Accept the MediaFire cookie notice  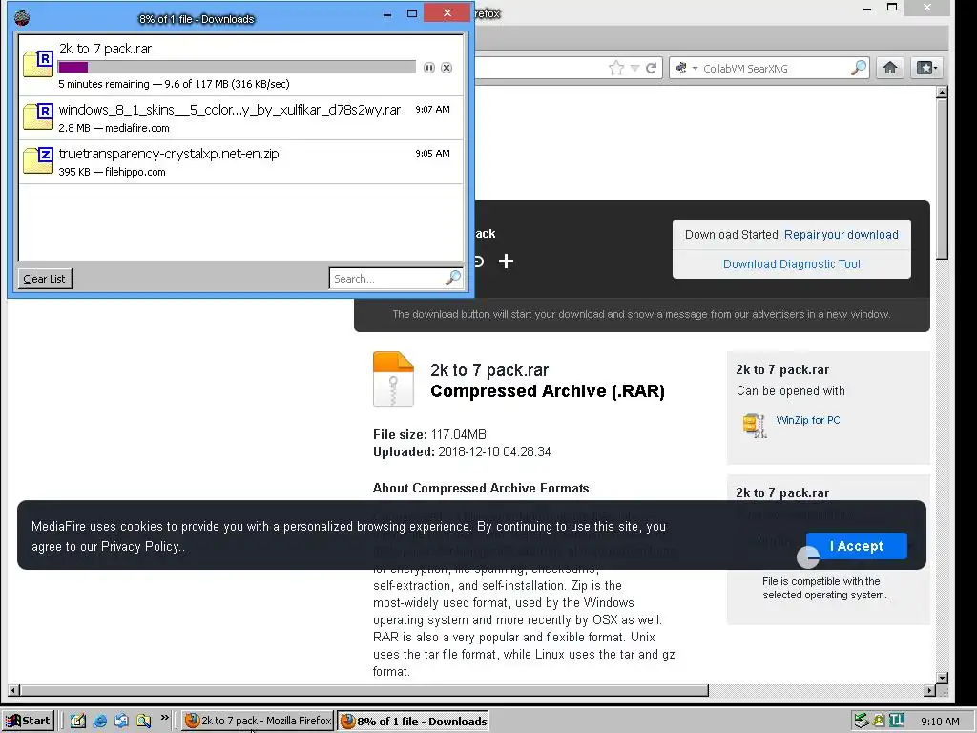[x=856, y=546]
